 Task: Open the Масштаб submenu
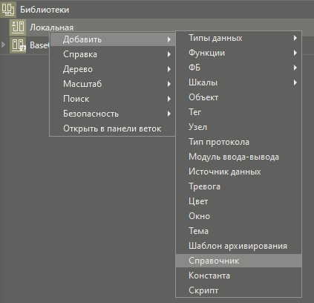[113, 84]
